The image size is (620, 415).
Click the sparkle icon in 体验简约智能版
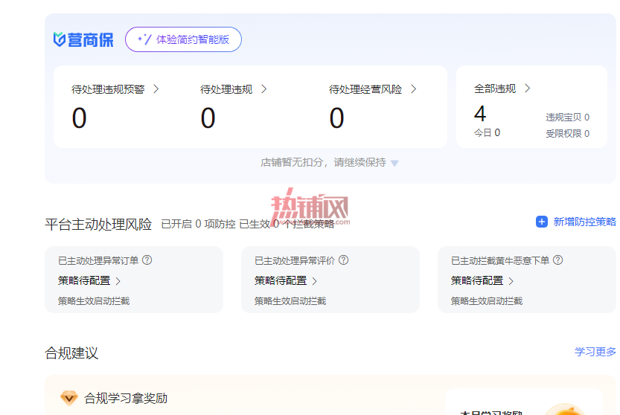(144, 39)
